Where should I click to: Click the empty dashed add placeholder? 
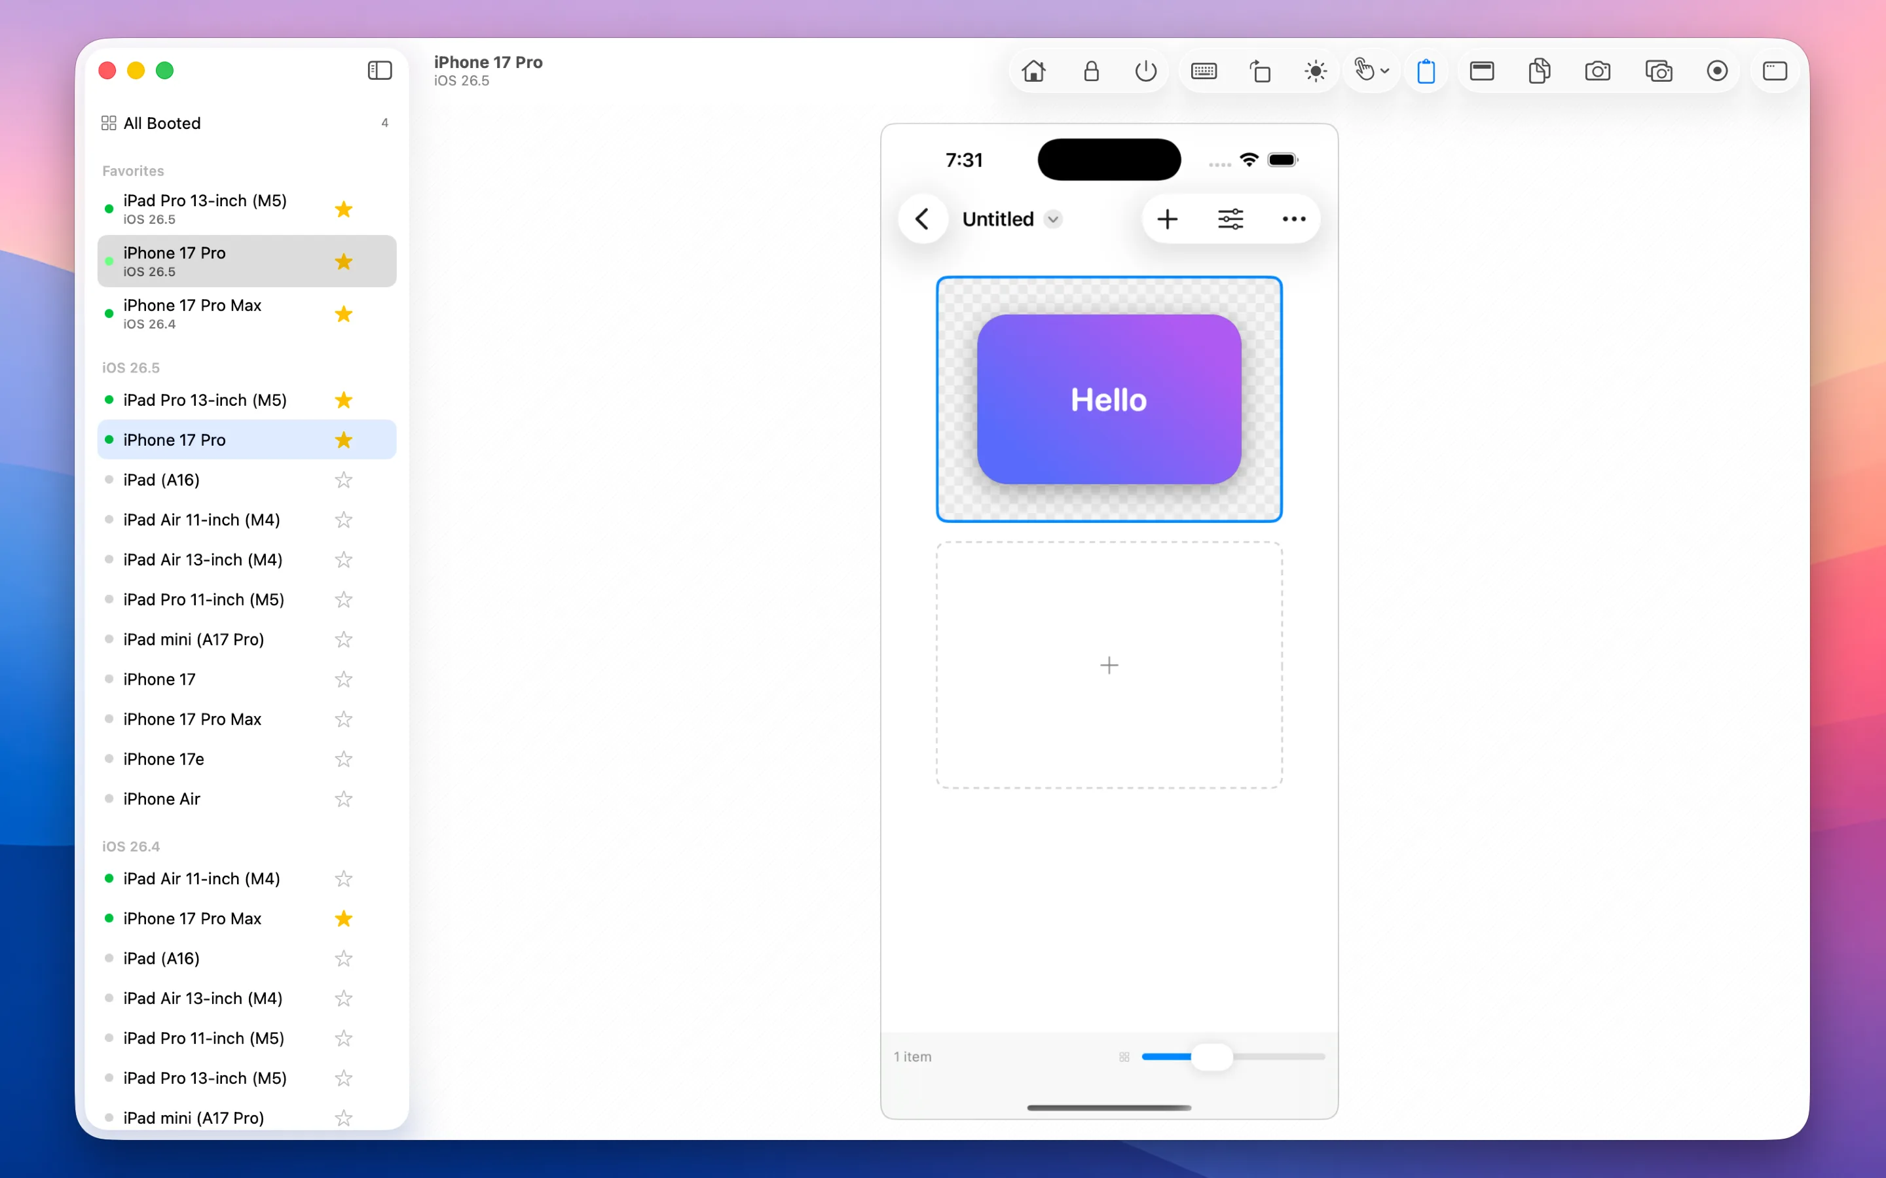click(x=1109, y=664)
